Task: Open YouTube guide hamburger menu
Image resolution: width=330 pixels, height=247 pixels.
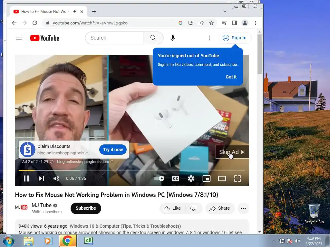Action: tap(19, 38)
